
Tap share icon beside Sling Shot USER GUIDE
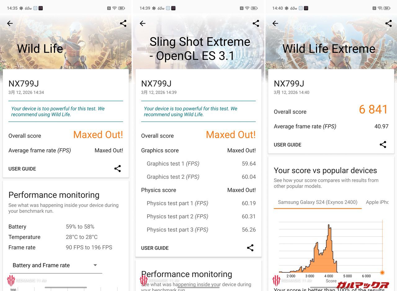[x=250, y=248]
